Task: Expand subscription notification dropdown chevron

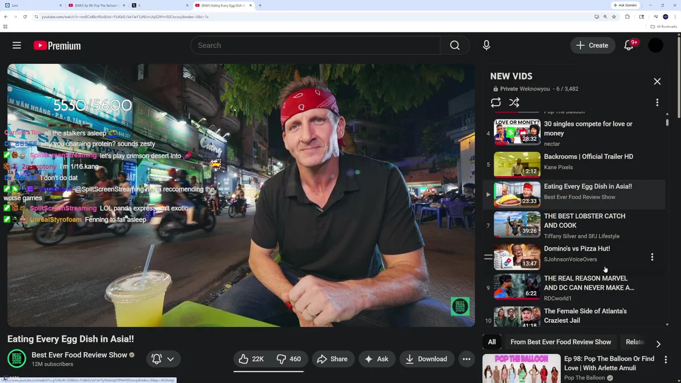Action: [171, 359]
